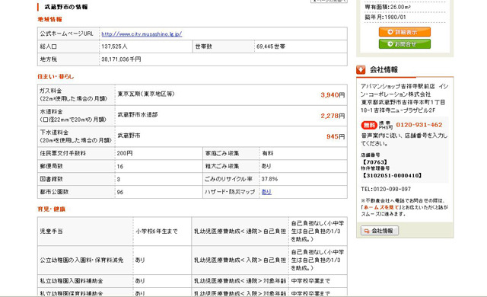Viewport: 487px width, 297px height.
Task: Click the 私立幼稚園入園料補助金 label
Action: (x=72, y=281)
